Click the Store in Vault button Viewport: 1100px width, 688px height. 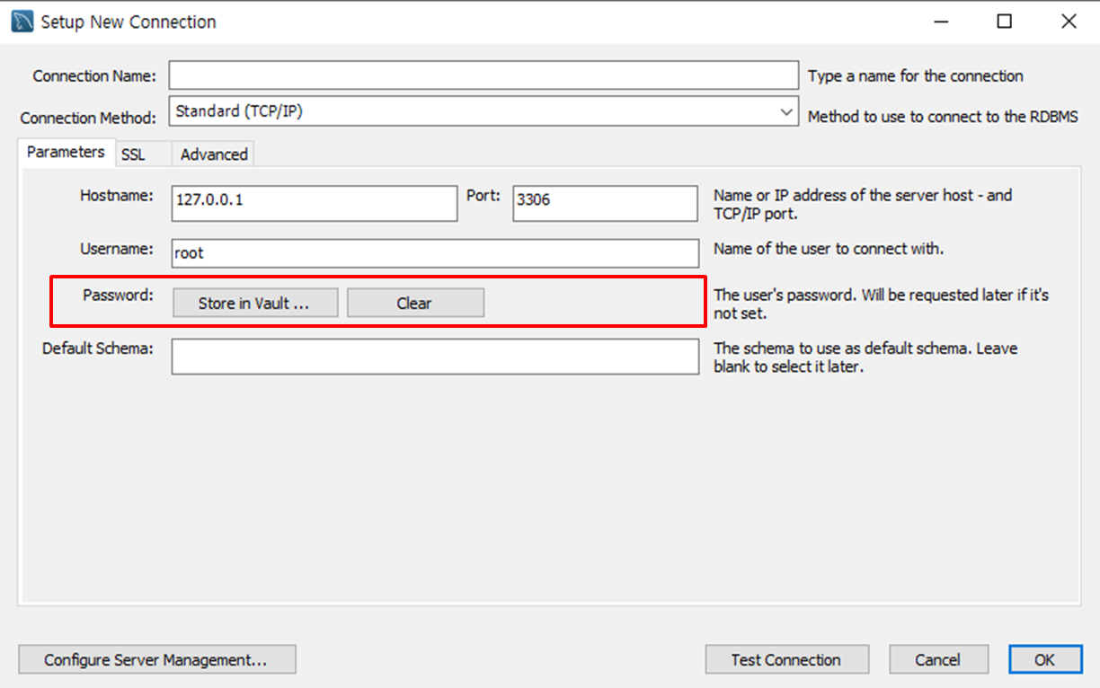(255, 303)
